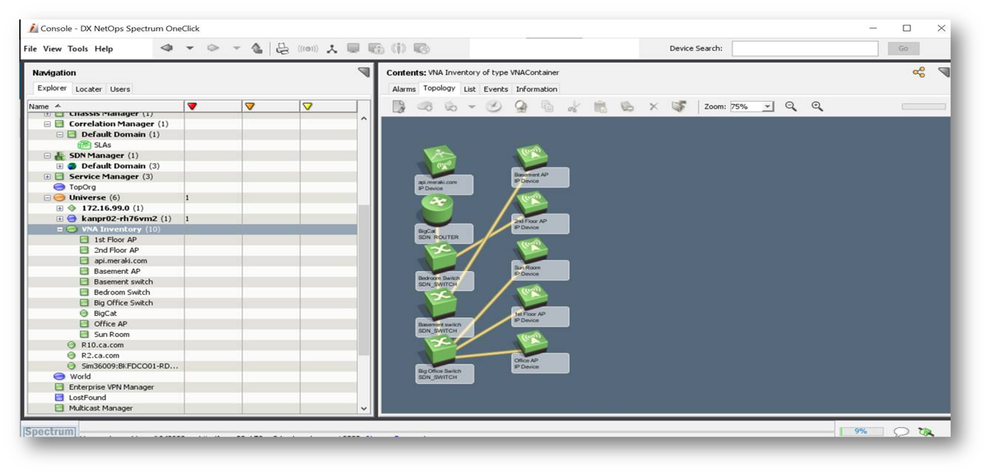Viewport: 989px width, 475px height.
Task: Click the scissors cut icon in topology toolbar
Action: (573, 107)
